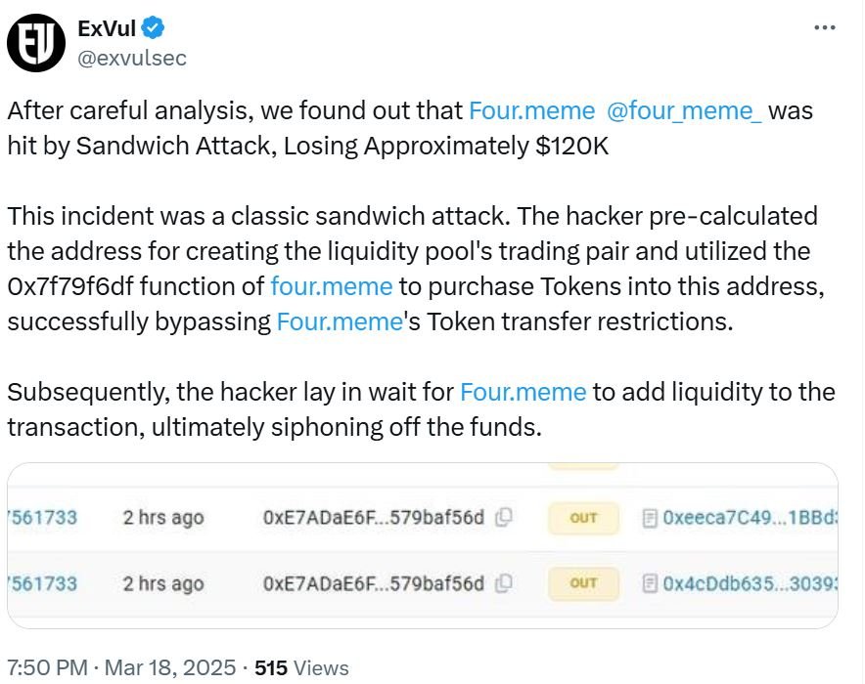This screenshot has height=684, width=865.
Task: Click the contract icon beside 0x4cDdb635
Action: coord(649,584)
